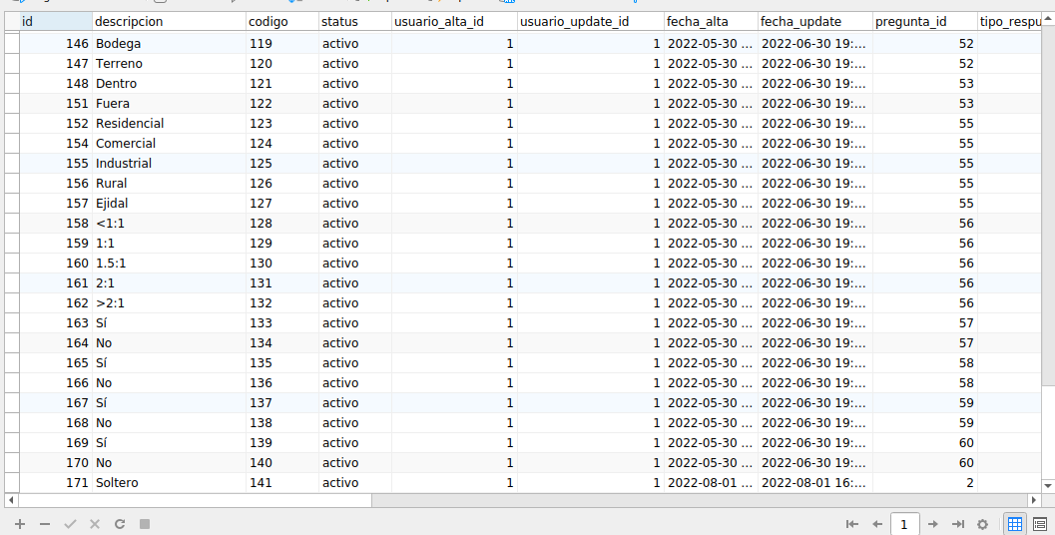Select the cell containing Industrial
1055x535 pixels.
(x=124, y=164)
